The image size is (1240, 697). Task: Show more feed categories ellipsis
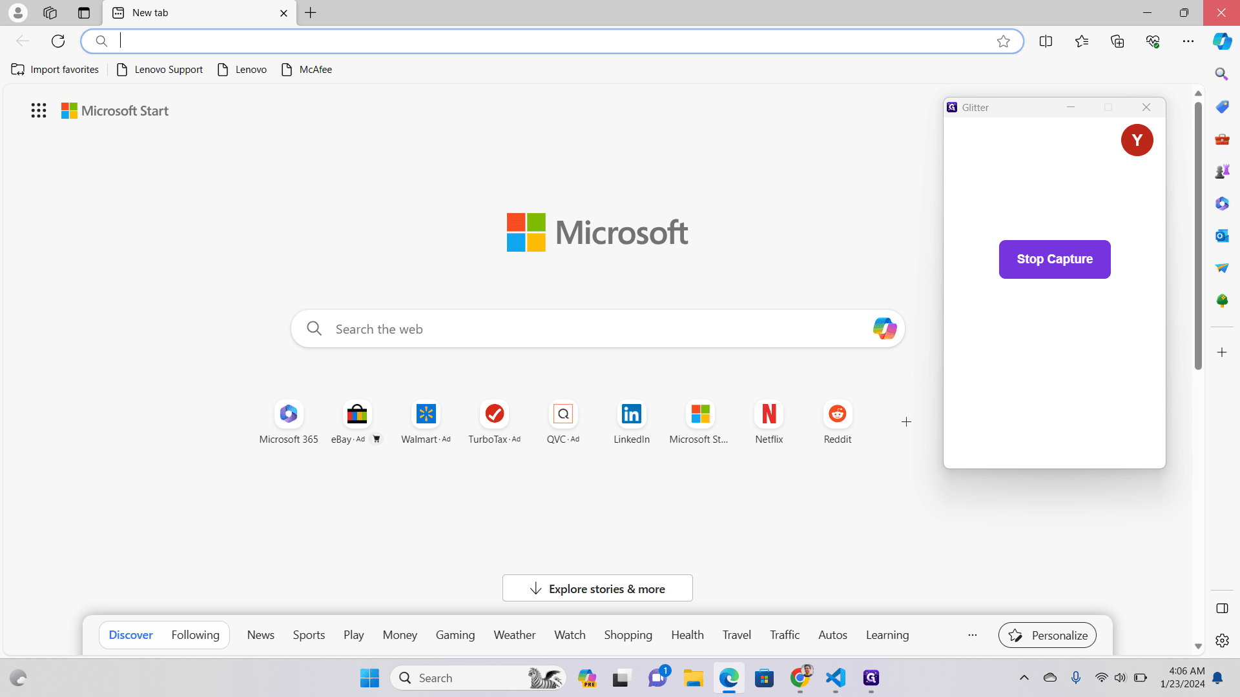973,635
